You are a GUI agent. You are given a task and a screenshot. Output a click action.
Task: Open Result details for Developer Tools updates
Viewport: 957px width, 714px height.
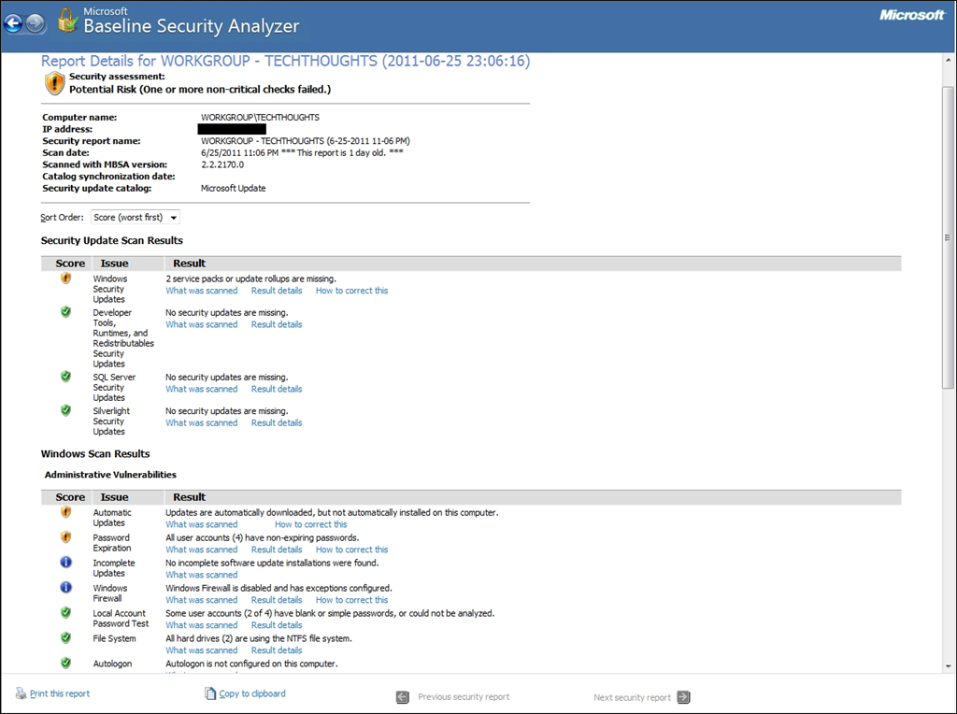coord(277,324)
